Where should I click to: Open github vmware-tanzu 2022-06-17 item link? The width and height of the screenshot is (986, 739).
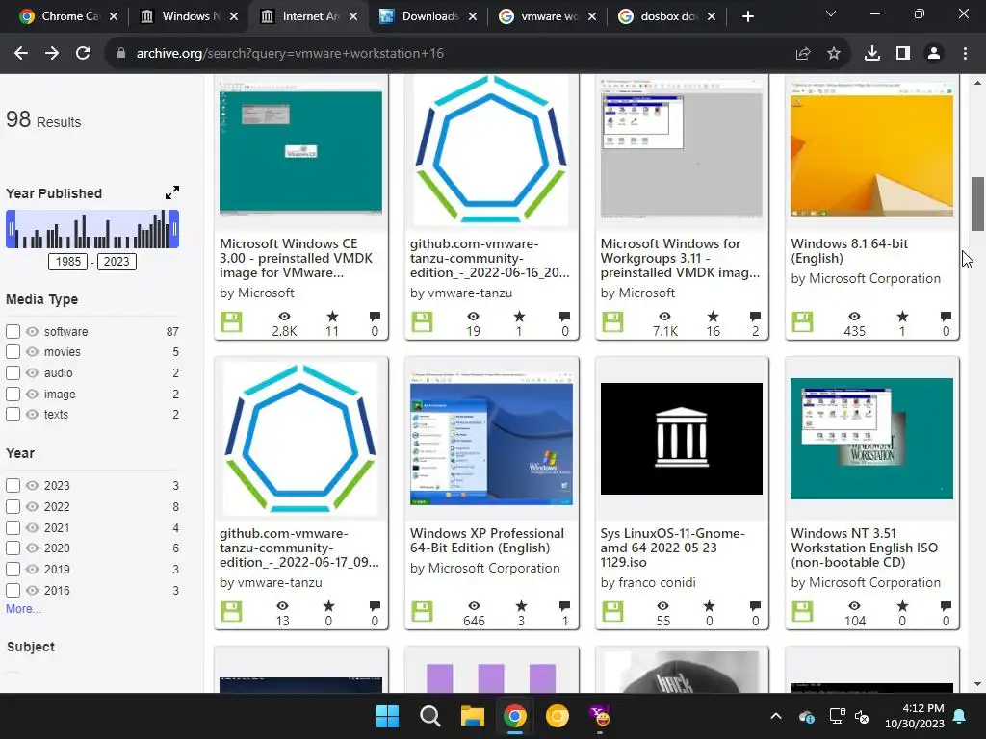[299, 548]
